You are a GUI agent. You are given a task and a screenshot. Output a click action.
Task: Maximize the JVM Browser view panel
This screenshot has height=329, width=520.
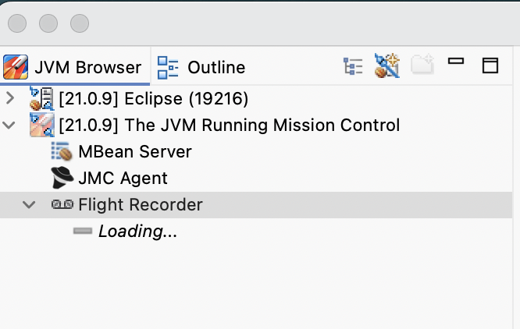click(490, 65)
